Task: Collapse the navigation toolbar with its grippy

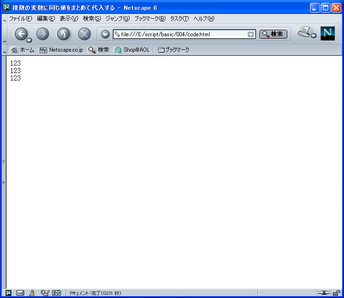Action: click(x=4, y=34)
